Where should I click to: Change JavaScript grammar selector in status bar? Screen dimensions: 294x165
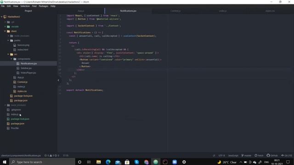pos(233,155)
